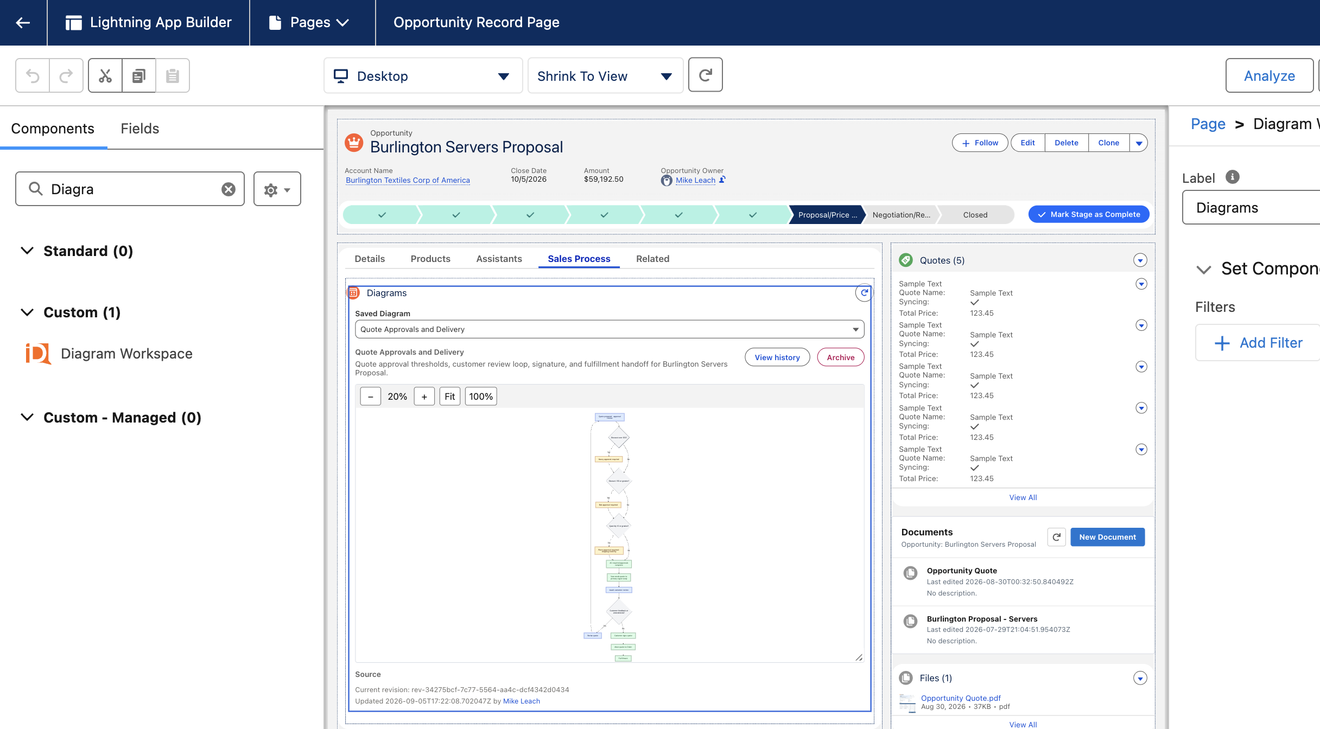Screen dimensions: 1320x729
Task: Refresh the Diagrams component
Action: [864, 293]
